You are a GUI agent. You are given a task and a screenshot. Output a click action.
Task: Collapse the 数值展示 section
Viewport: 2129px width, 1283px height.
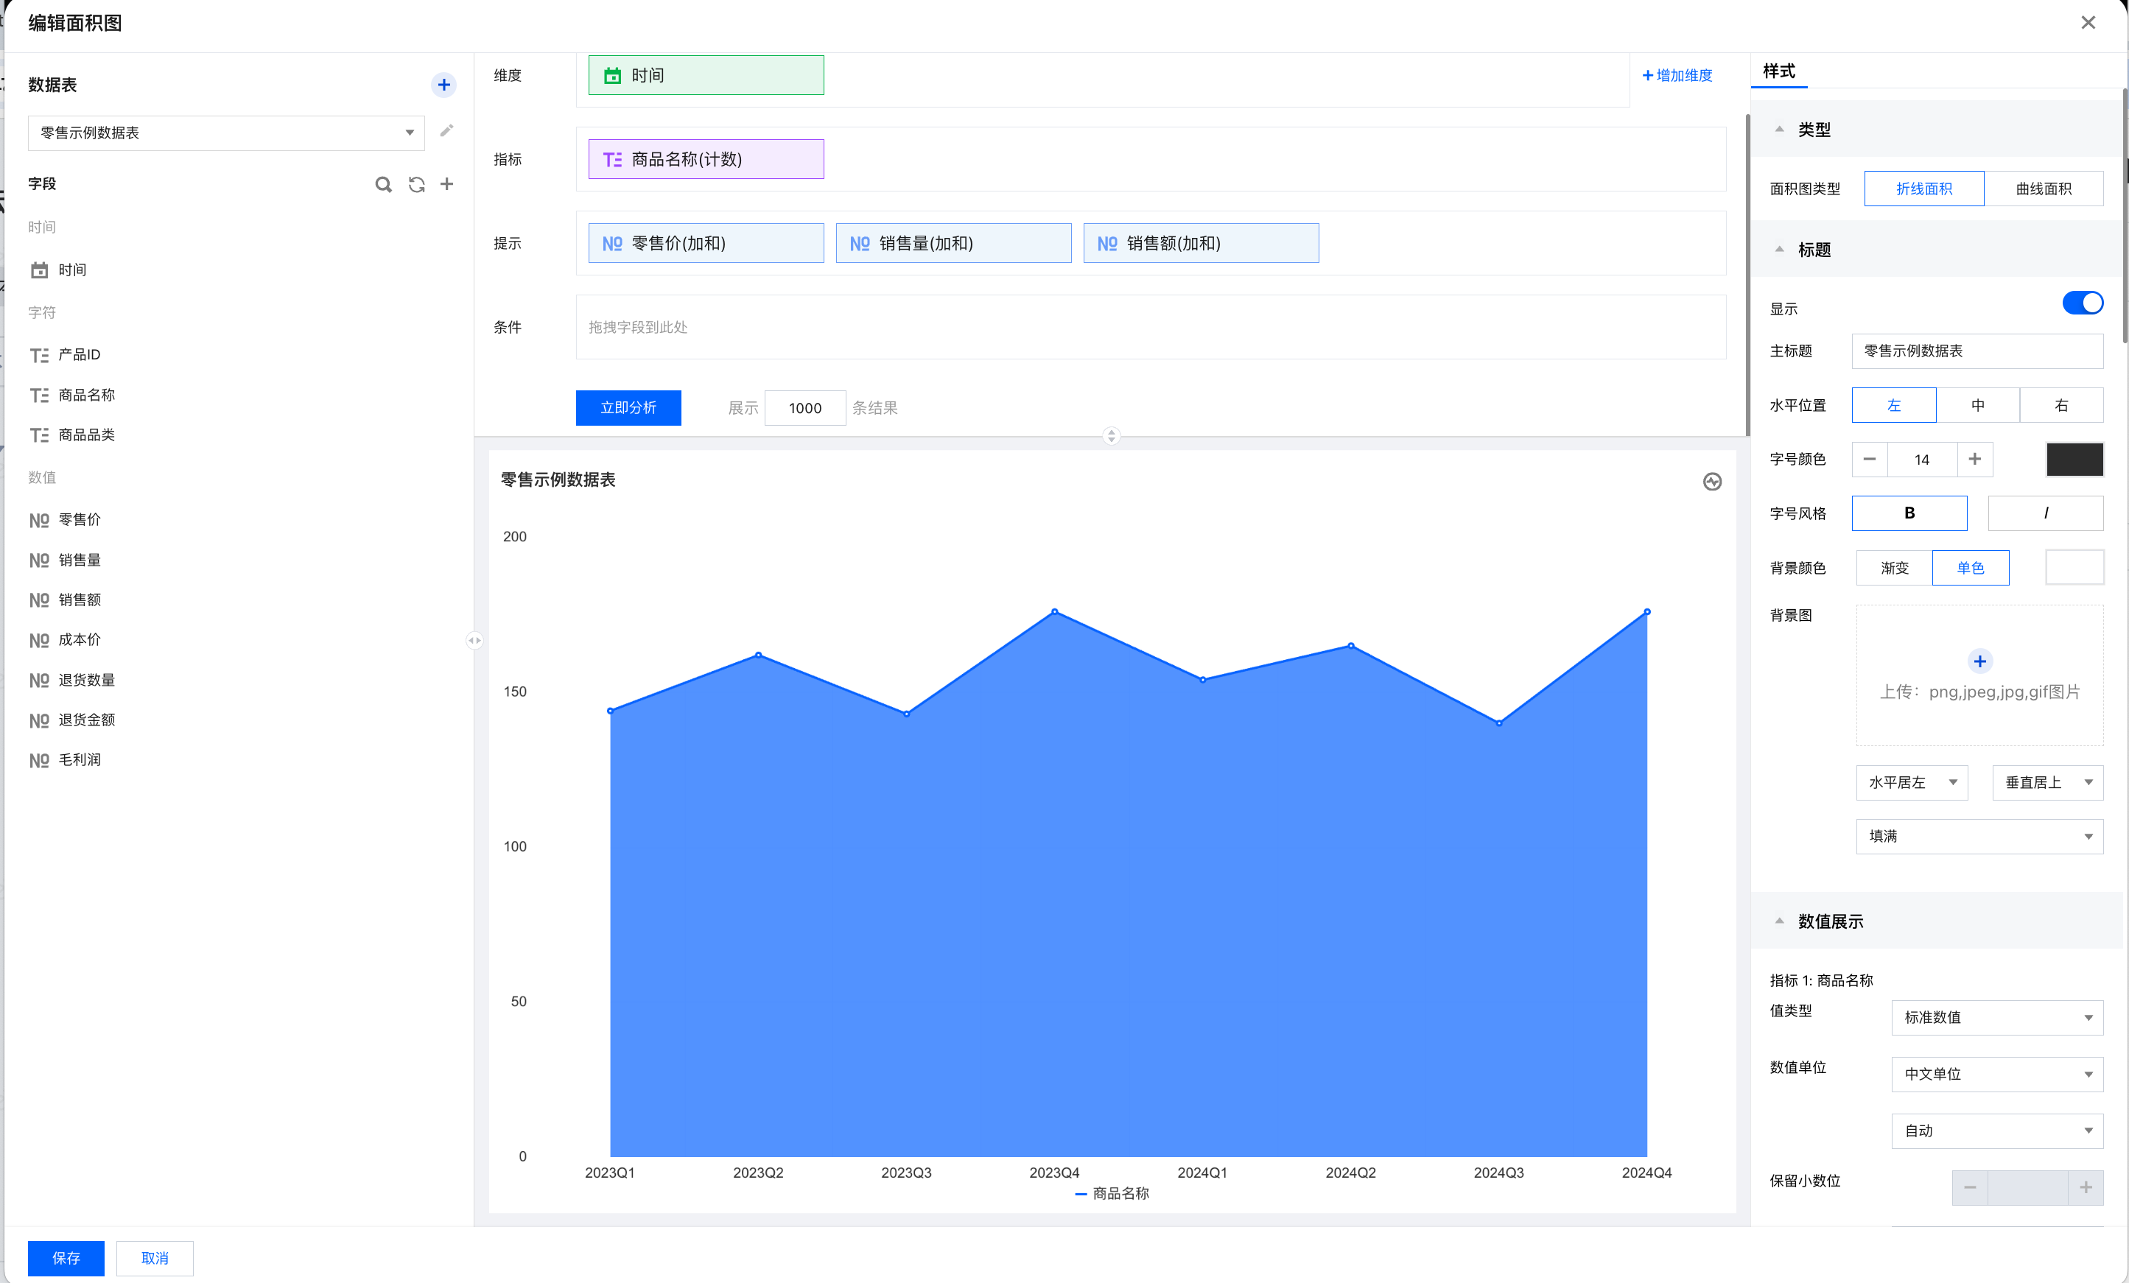[x=1779, y=921]
